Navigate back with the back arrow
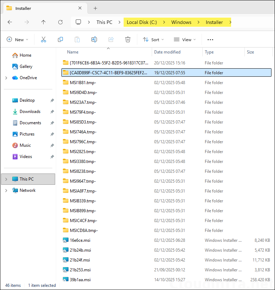 click(10, 22)
